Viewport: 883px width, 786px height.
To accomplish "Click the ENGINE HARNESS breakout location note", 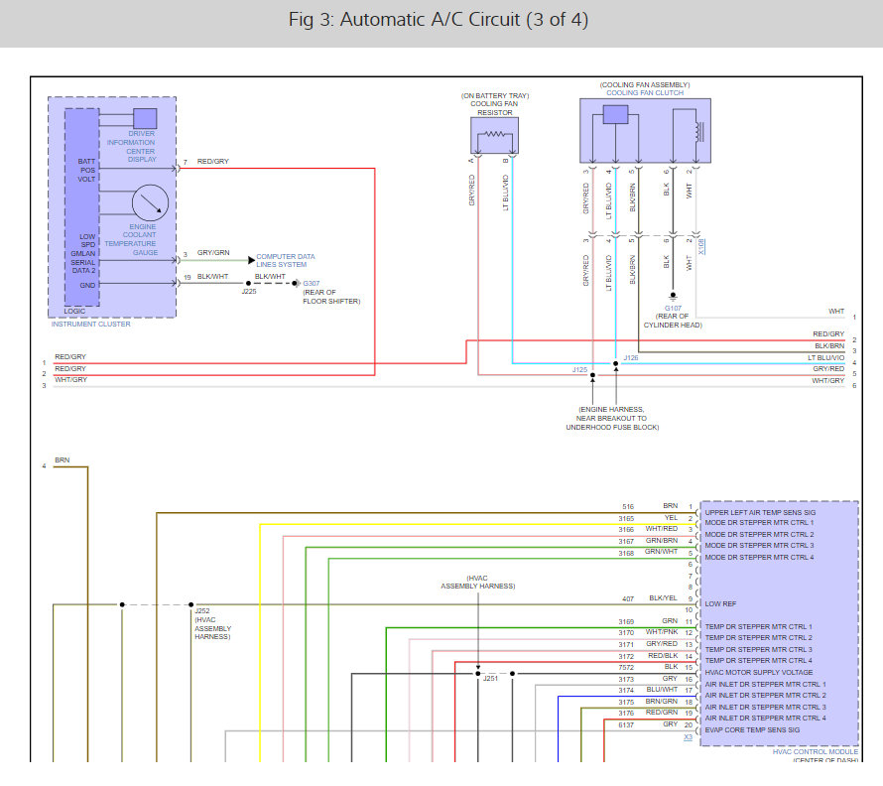I will (612, 419).
